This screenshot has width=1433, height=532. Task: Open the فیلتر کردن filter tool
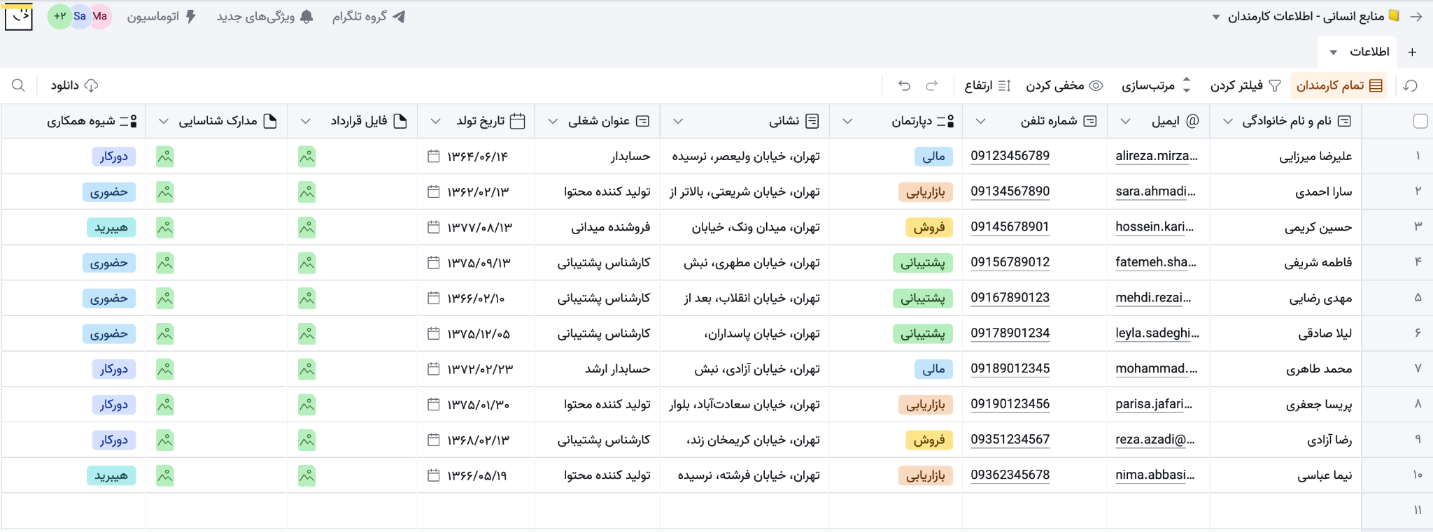(1245, 85)
